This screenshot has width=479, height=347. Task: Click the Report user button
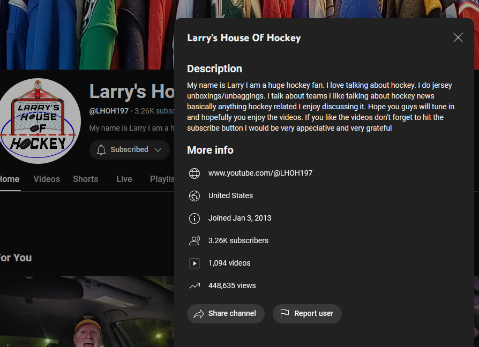click(x=307, y=314)
